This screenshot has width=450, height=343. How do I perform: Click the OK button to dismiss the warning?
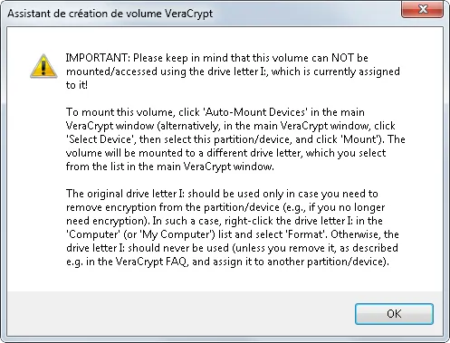(x=394, y=314)
